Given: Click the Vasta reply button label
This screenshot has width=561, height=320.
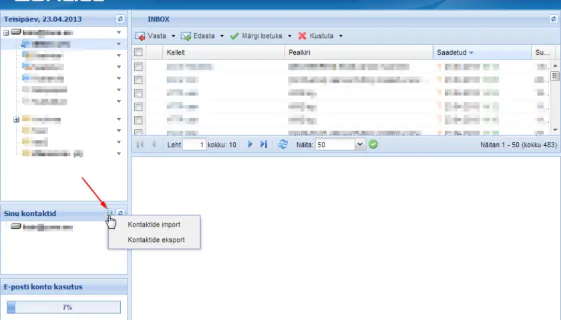Looking at the screenshot, I should coord(157,36).
